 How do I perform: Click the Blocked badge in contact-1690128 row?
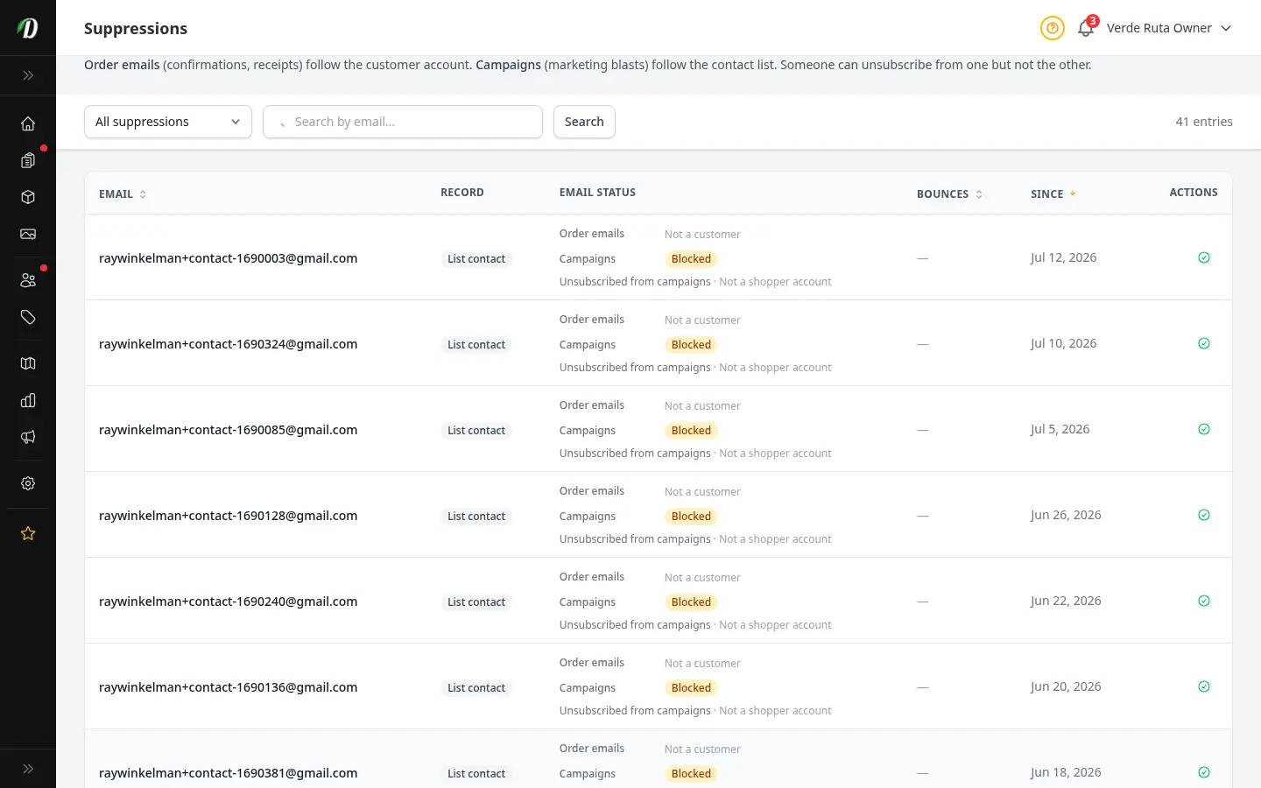[x=691, y=517]
